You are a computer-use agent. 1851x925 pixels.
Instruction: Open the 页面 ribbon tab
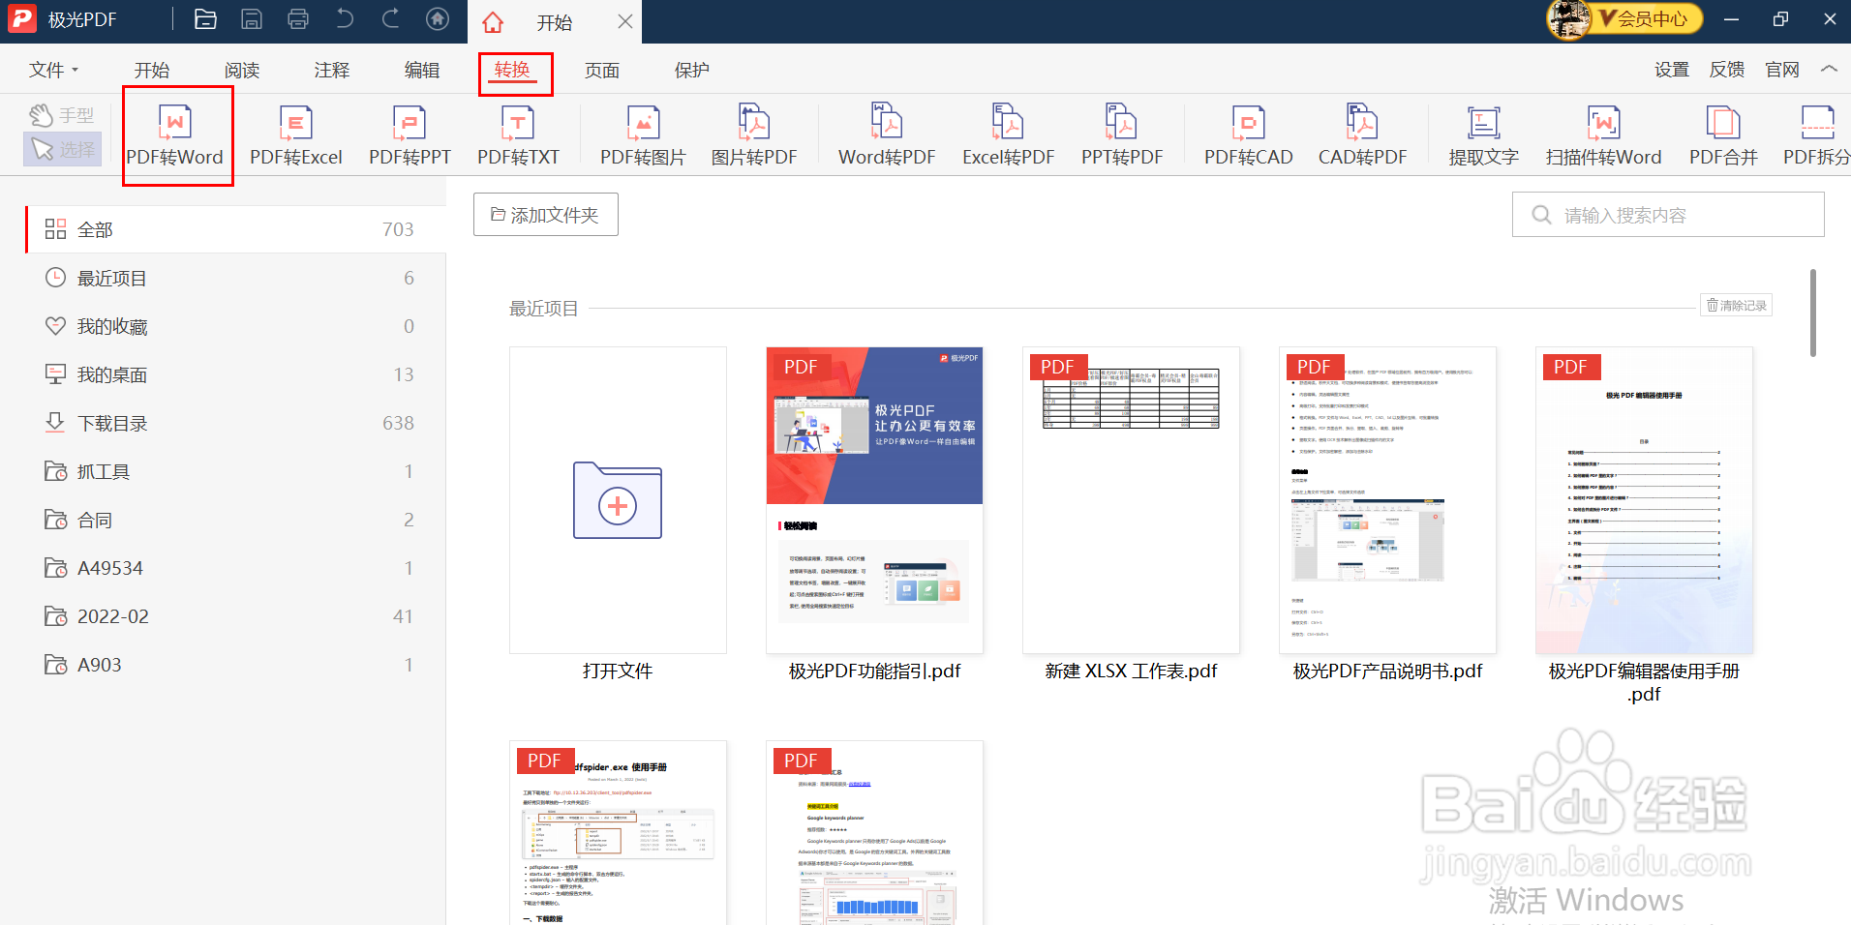click(x=602, y=70)
